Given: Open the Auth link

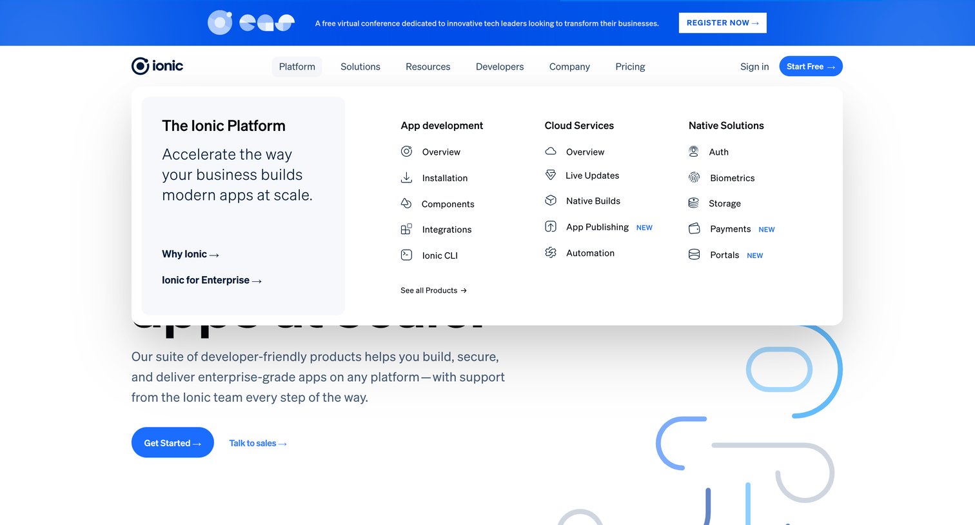Looking at the screenshot, I should pos(719,152).
